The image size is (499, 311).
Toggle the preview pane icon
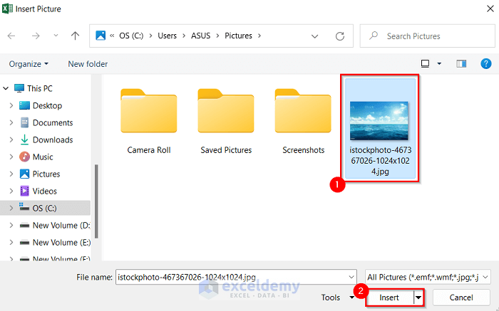(461, 64)
